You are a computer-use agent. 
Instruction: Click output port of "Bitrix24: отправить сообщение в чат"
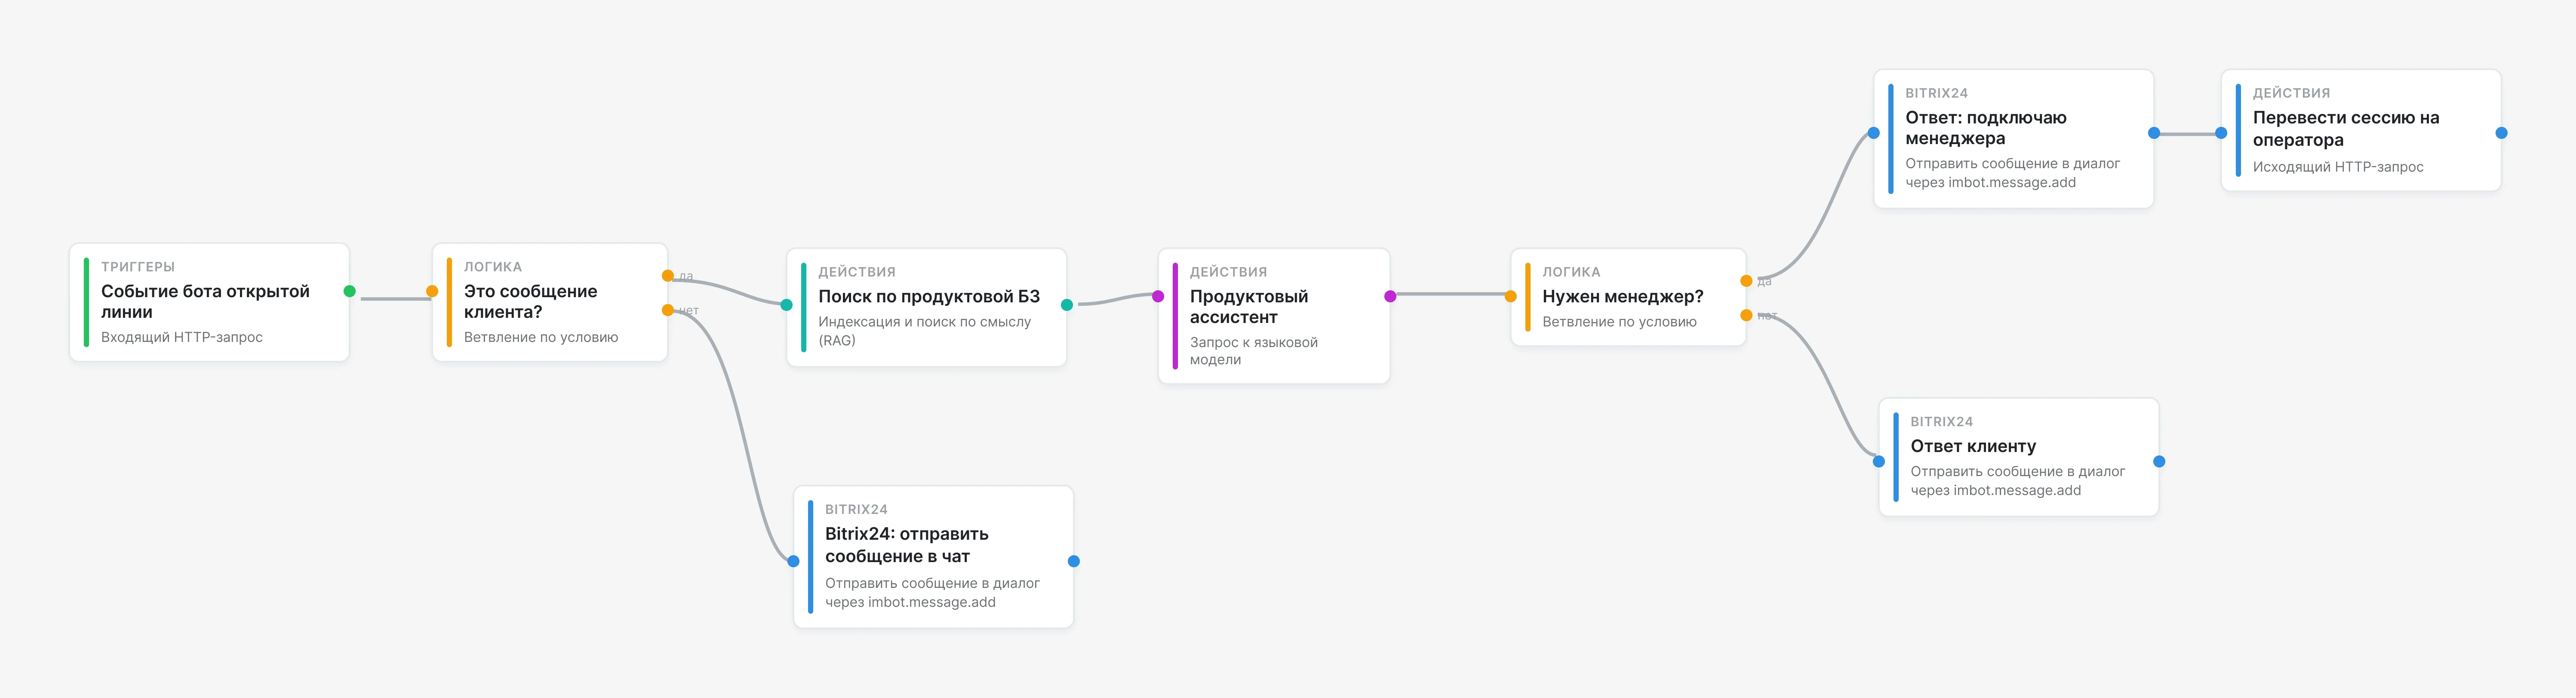pyautogui.click(x=1074, y=561)
